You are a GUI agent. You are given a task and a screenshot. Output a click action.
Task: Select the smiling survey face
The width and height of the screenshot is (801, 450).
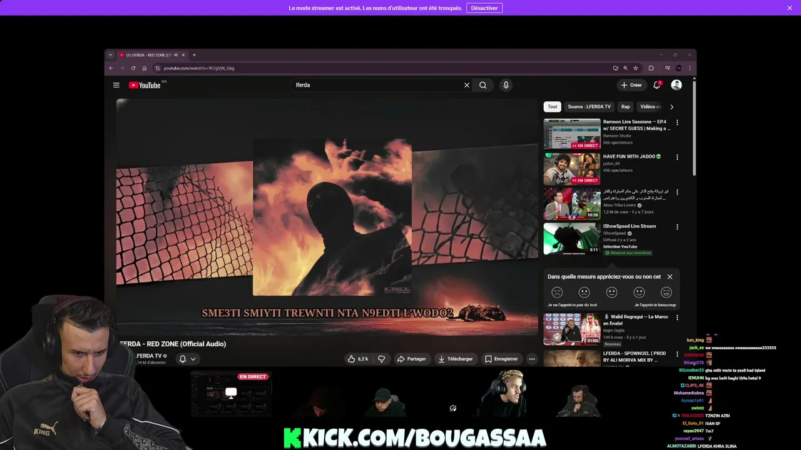(x=639, y=292)
